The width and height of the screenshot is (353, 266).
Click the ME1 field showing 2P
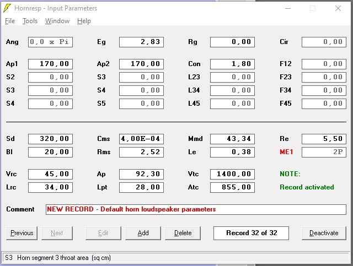click(324, 152)
